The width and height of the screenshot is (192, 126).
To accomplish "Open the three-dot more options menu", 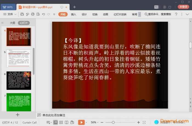I will point(182,14).
